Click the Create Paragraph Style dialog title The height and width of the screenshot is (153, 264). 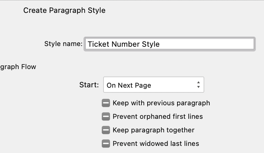[x=64, y=10]
